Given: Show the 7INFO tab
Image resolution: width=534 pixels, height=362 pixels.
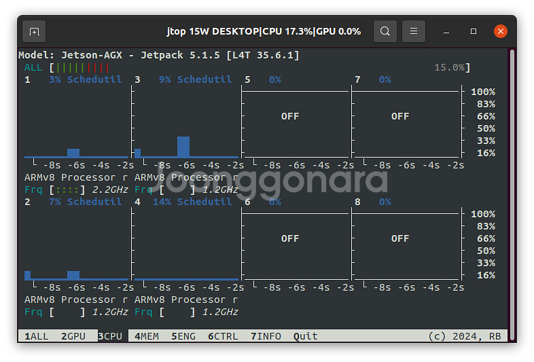Looking at the screenshot, I should 266,336.
